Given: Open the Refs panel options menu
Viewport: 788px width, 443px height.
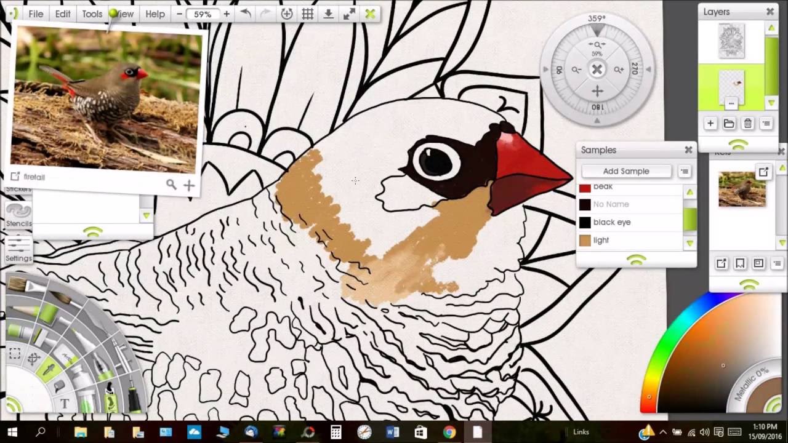Looking at the screenshot, I should (777, 263).
